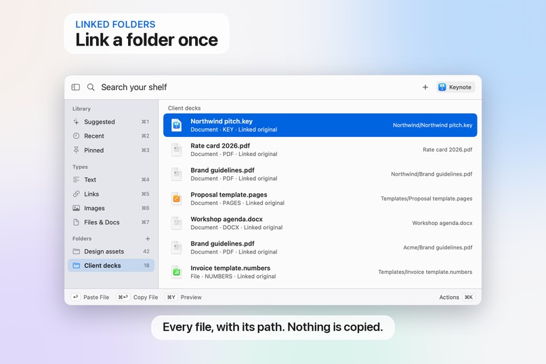The width and height of the screenshot is (546, 364).
Task: Click the Design assets folder icon
Action: [77, 251]
